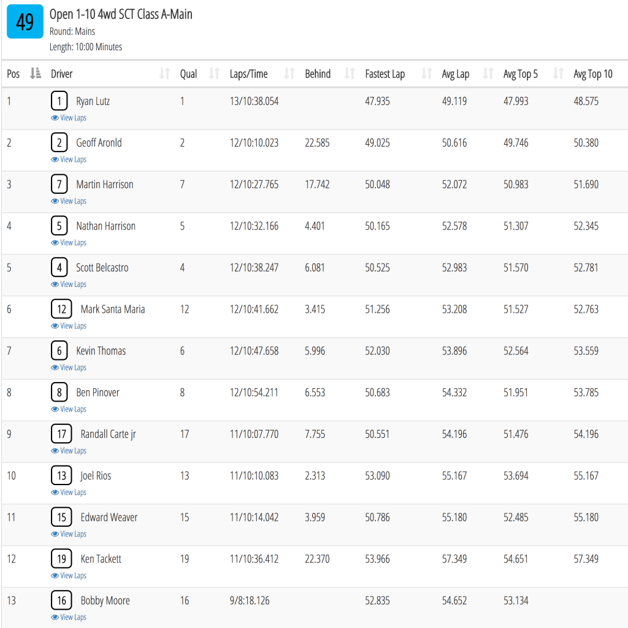
Task: Select Avg Top 10 value 48.575
Action: (586, 101)
